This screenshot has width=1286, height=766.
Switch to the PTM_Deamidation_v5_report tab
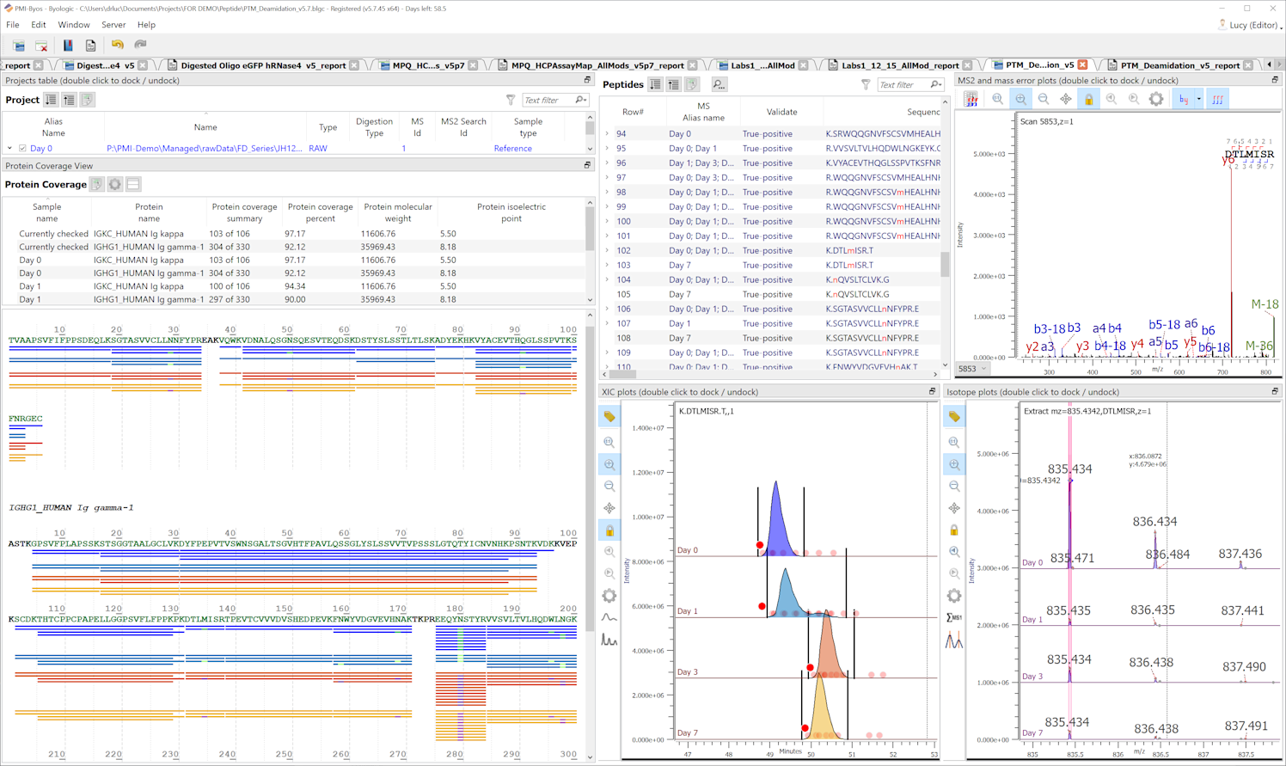point(1179,65)
